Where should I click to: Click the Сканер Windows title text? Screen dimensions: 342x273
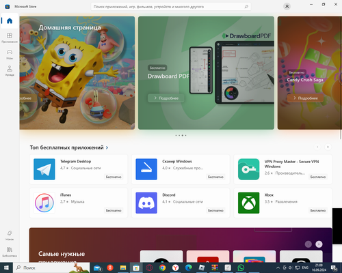[177, 161]
